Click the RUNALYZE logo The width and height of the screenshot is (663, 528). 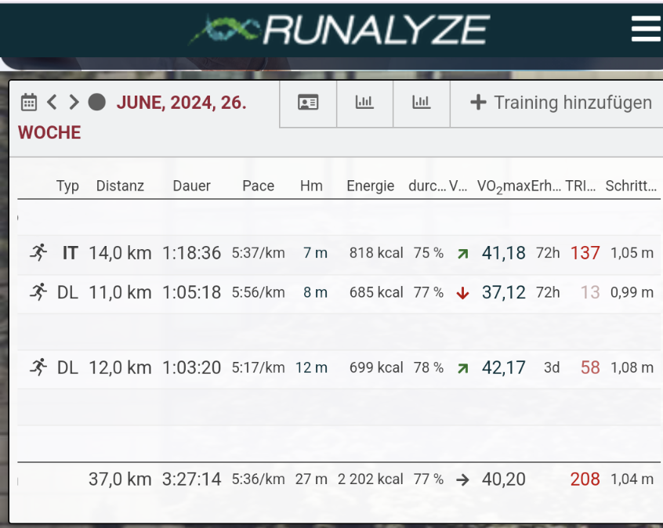[x=339, y=30]
